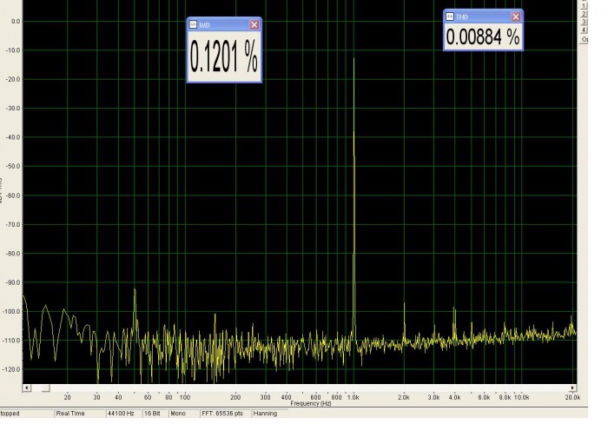The width and height of the screenshot is (608, 424).
Task: Click the 2.0k frequency axis label
Action: [x=404, y=397]
